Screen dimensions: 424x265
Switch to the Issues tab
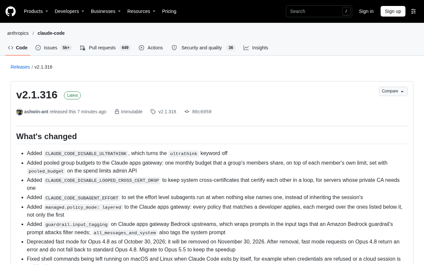point(54,48)
